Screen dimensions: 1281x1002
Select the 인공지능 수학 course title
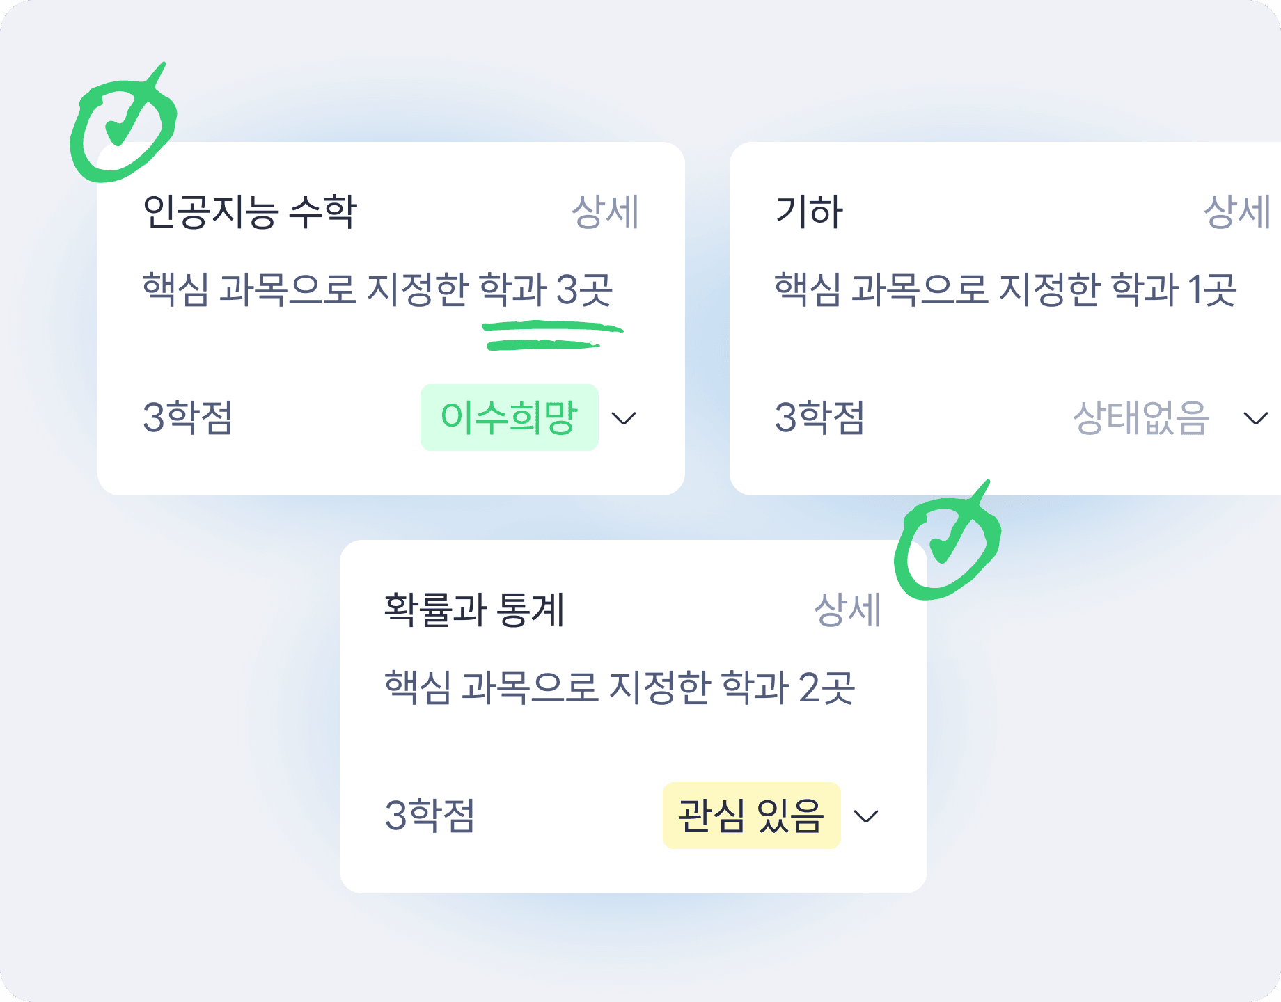click(x=251, y=212)
